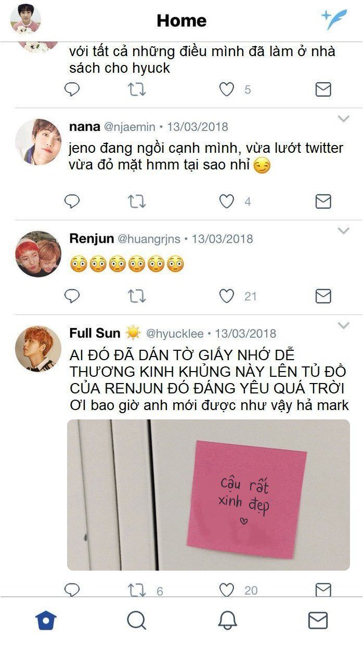Expand the chevron menu on Renjun's tweet
This screenshot has width=363, height=646.
[x=343, y=231]
